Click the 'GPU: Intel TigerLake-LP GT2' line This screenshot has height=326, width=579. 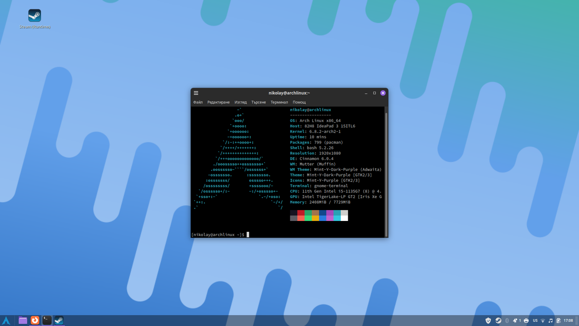click(x=336, y=197)
